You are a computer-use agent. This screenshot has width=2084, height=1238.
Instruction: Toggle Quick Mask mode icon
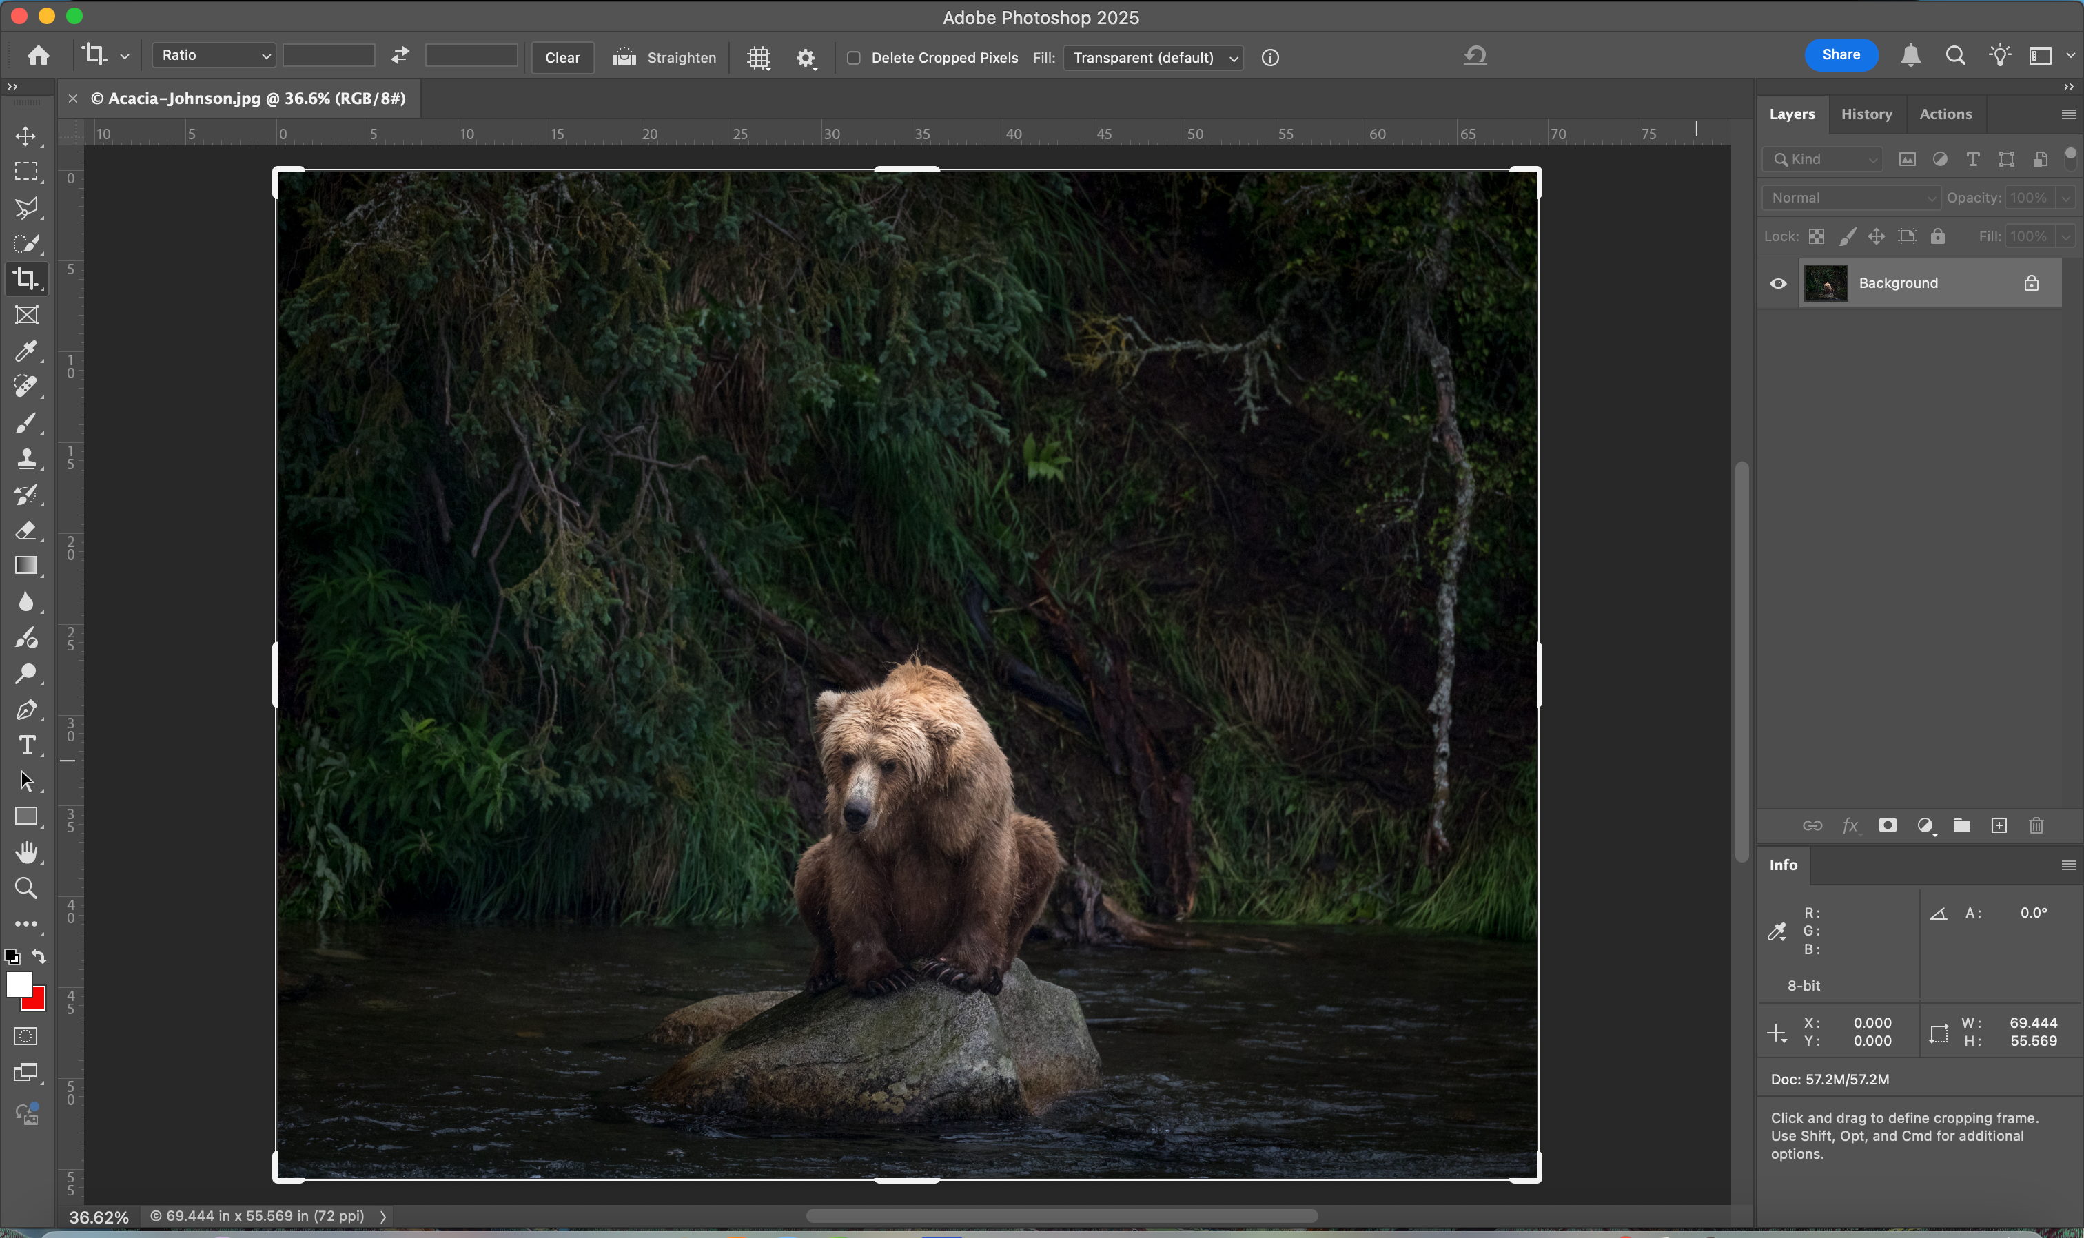coord(26,1036)
